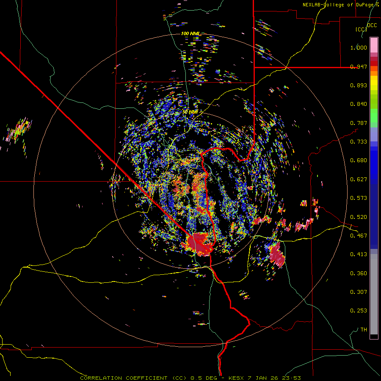This screenshot has height=381, width=381.
Task: Click the isolated pink-green echo cluster at the far left
Action: pyautogui.click(x=18, y=130)
